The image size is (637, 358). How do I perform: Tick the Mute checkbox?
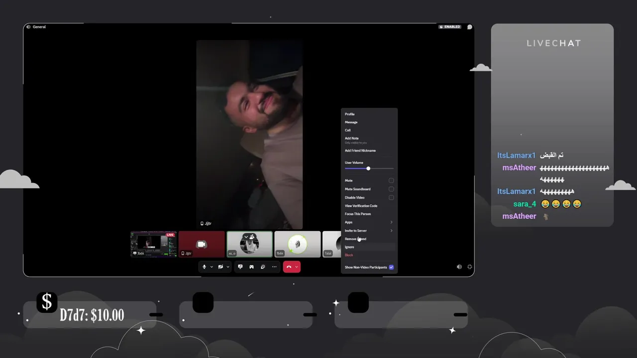click(391, 180)
